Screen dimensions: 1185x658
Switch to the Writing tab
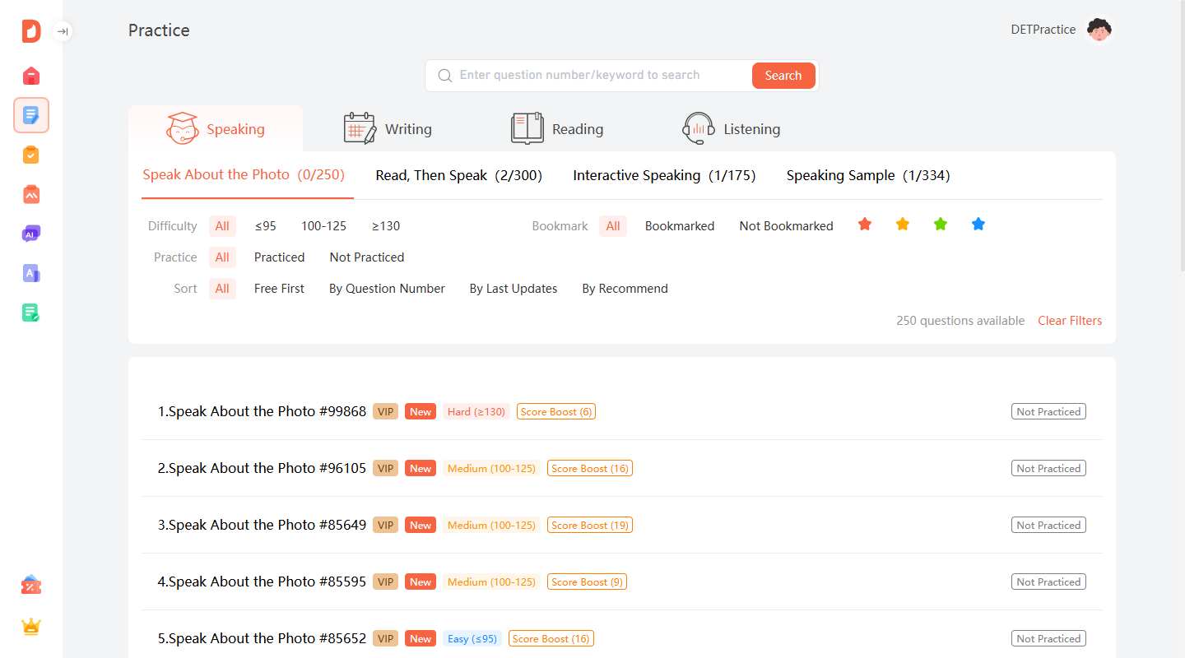pyautogui.click(x=388, y=129)
